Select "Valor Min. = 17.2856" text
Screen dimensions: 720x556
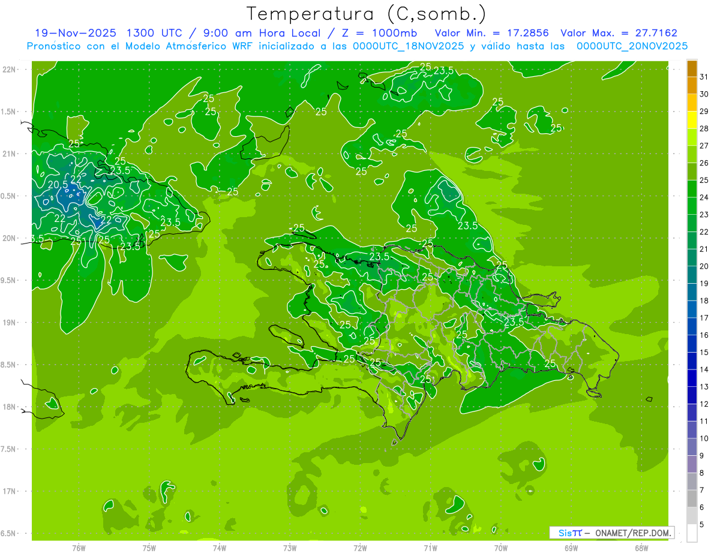(492, 33)
